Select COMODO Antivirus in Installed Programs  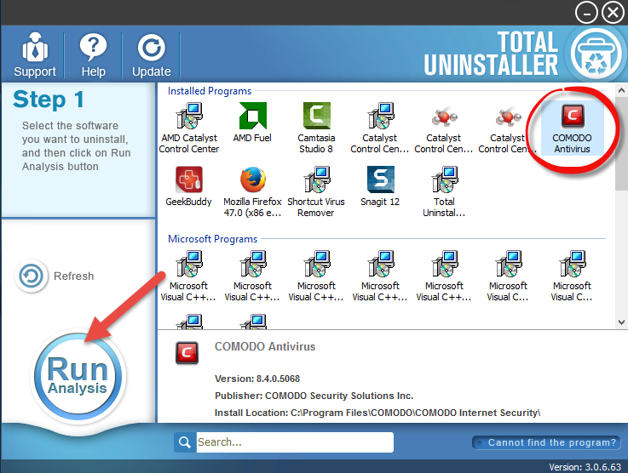click(572, 128)
